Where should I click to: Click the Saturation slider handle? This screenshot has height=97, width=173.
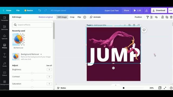pos(32,87)
